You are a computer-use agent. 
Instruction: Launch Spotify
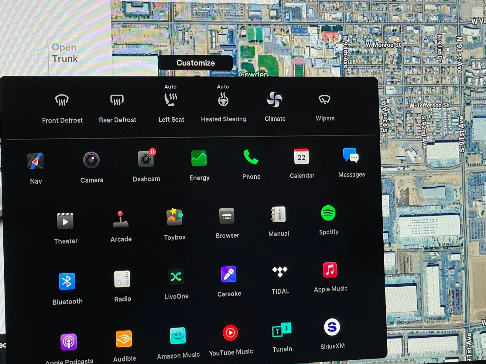pyautogui.click(x=328, y=213)
